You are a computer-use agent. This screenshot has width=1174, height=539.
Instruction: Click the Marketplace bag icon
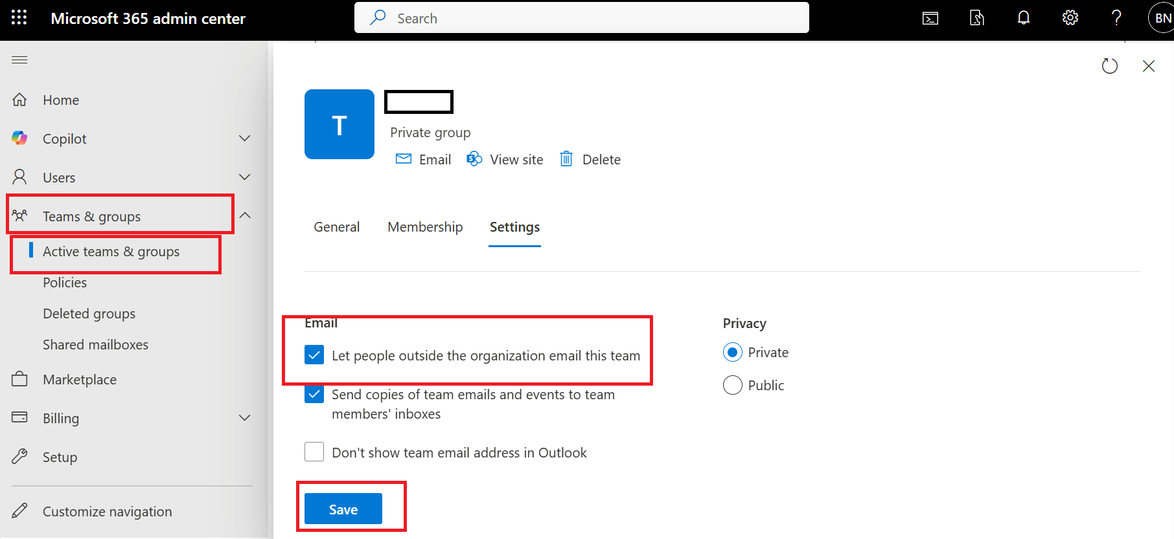pyautogui.click(x=20, y=379)
